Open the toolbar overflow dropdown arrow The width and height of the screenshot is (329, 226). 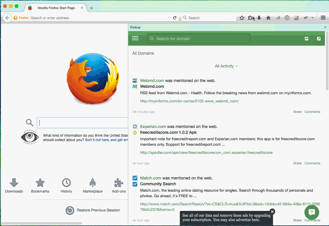[312, 18]
